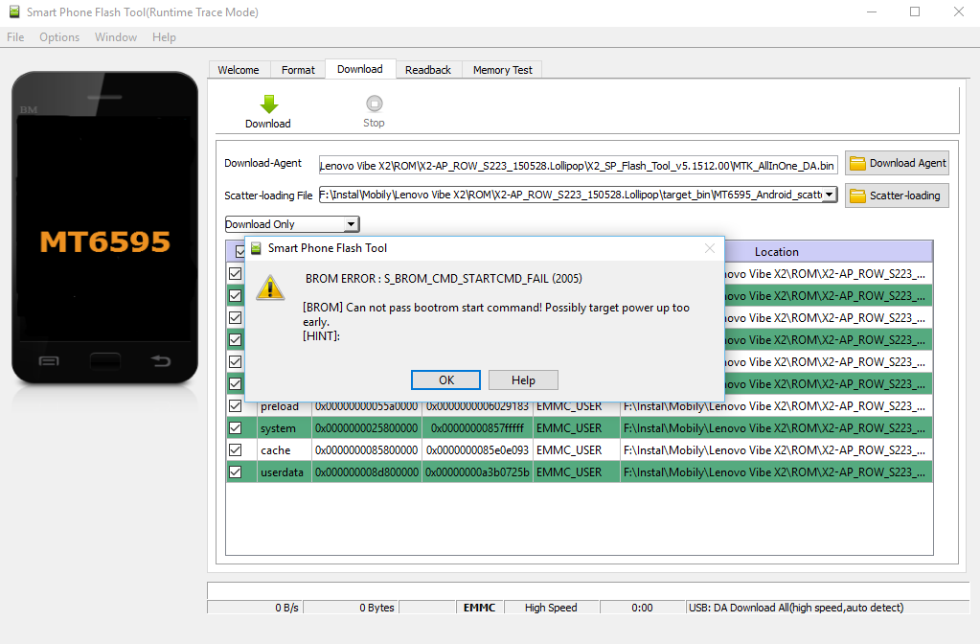Image resolution: width=980 pixels, height=644 pixels.
Task: Click the High Speed status bar entry
Action: 551,608
